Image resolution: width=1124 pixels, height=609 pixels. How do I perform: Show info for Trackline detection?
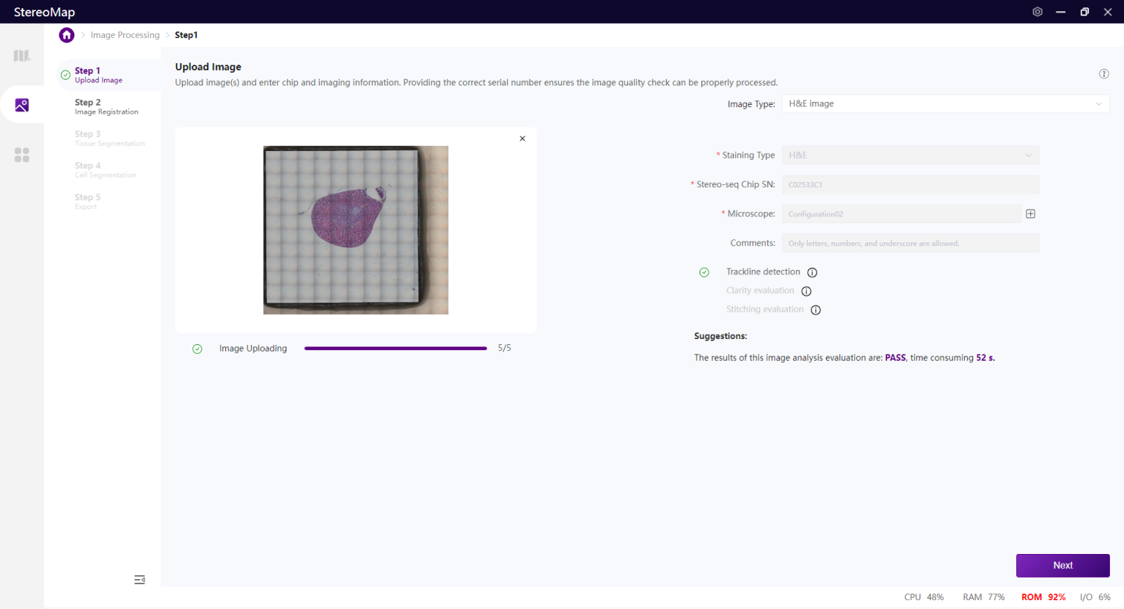812,273
